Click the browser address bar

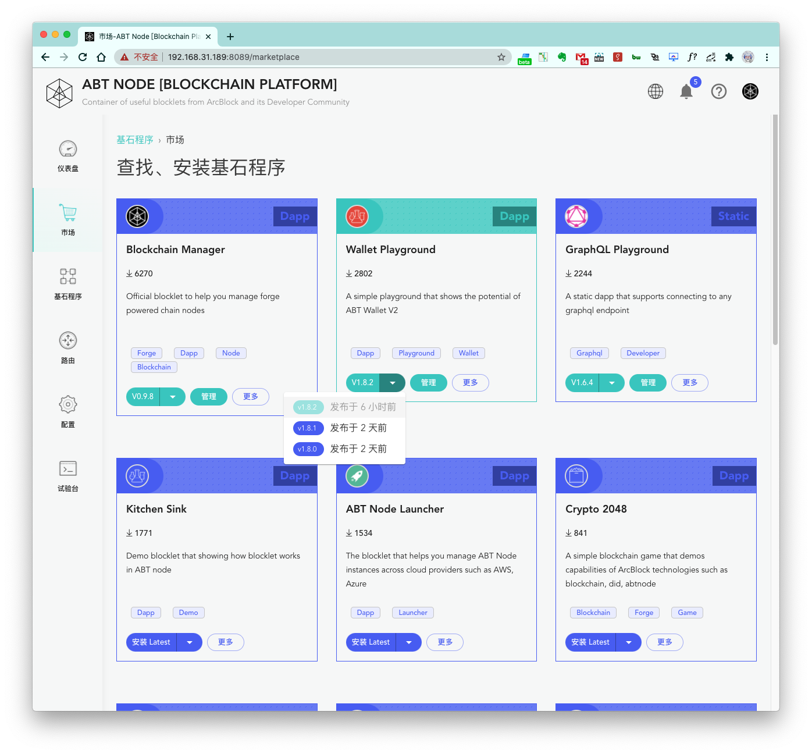tap(326, 57)
